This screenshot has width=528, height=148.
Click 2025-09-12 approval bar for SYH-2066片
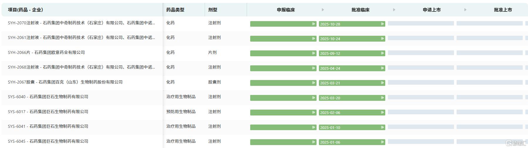tap(352, 53)
